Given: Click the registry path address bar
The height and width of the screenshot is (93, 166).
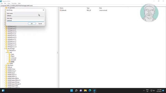Looking at the screenshot, I should tap(83, 5).
